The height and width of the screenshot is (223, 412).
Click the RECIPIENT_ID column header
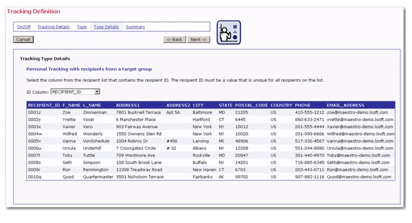(x=44, y=105)
